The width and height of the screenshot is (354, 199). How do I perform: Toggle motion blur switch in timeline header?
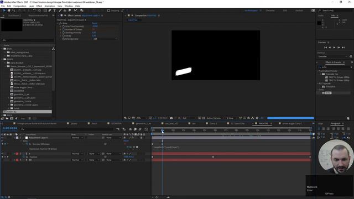coord(140,129)
